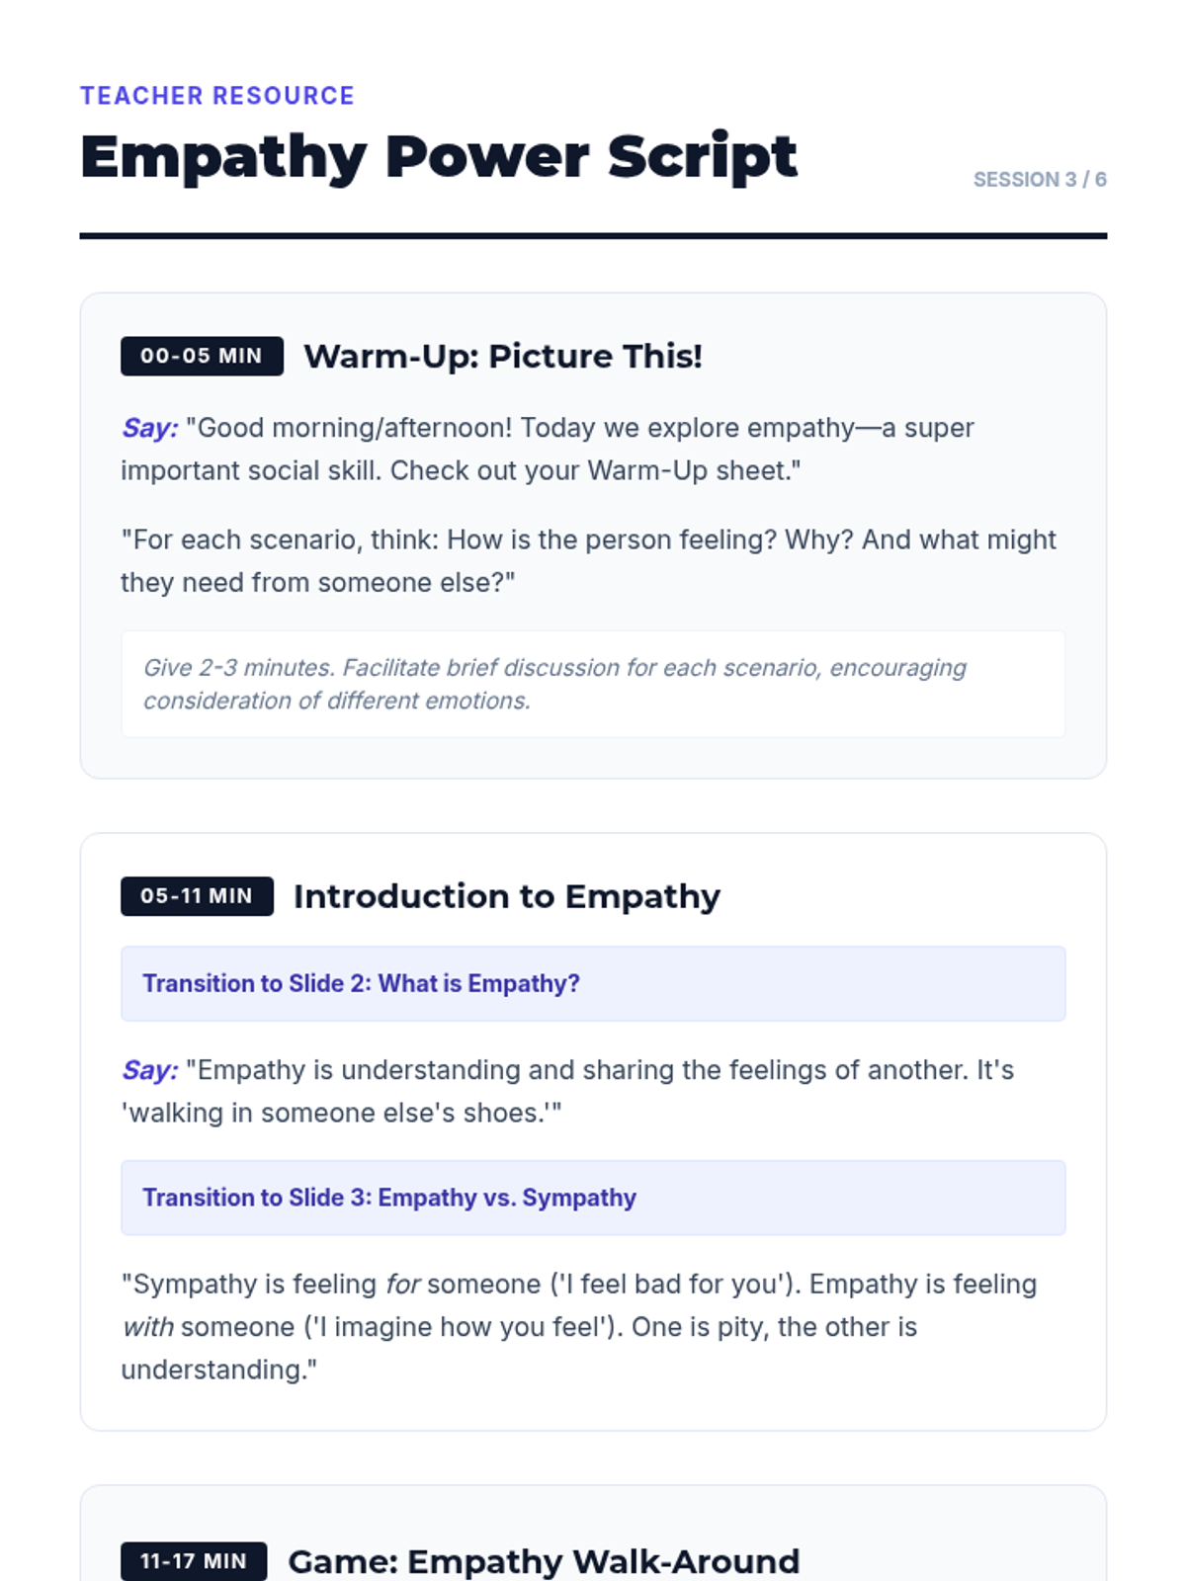Click the 00-05 MIN time badge
This screenshot has width=1186, height=1581.
pos(202,356)
